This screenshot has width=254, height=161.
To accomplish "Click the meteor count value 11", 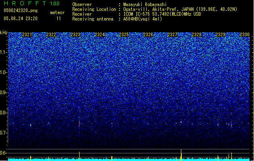I will pyautogui.click(x=59, y=19).
